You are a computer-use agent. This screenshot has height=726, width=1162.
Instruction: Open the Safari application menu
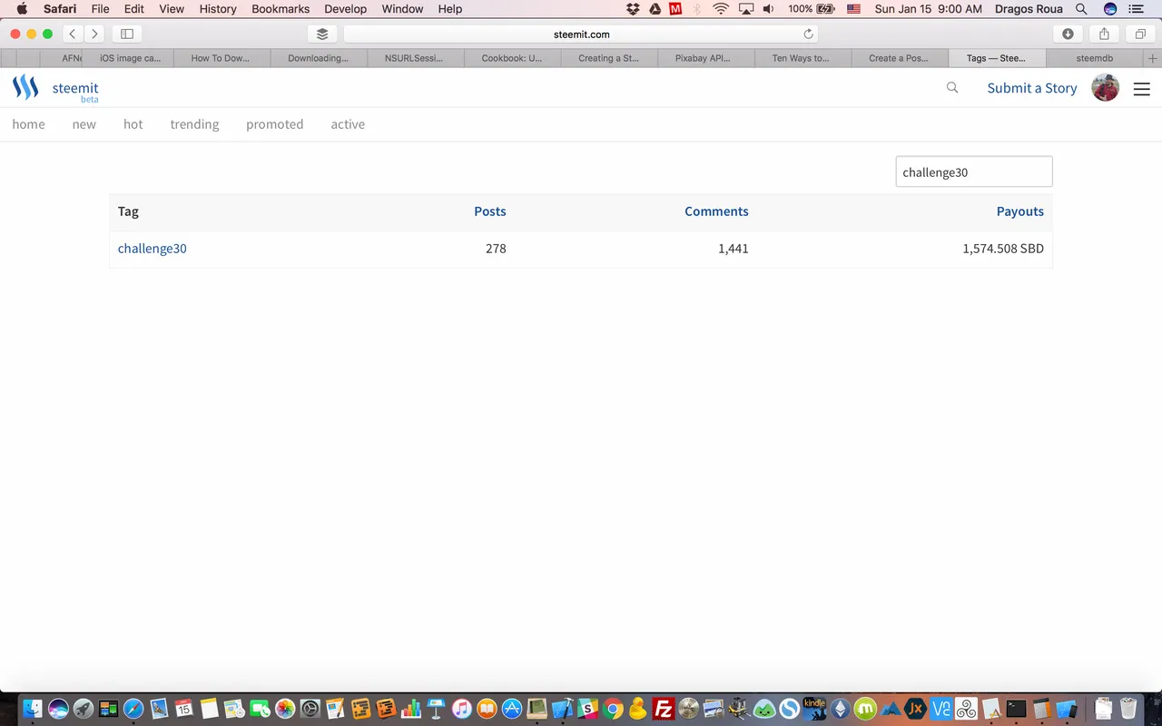click(60, 9)
